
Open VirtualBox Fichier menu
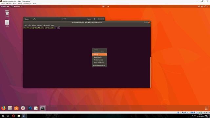tap(3, 4)
